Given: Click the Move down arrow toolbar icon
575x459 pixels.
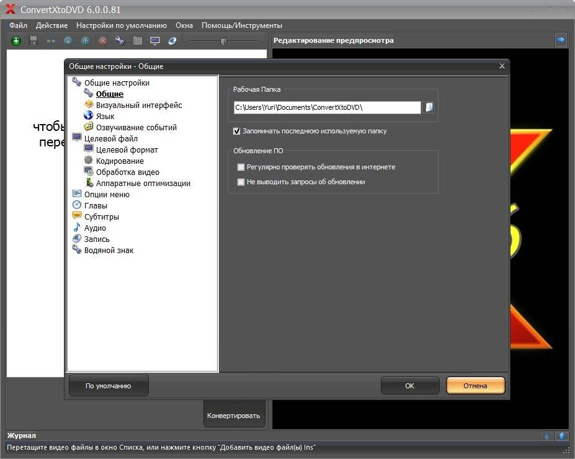Looking at the screenshot, I should tap(68, 41).
